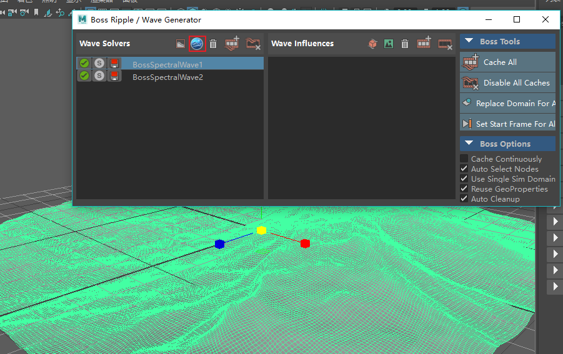Close the Boss Ripple/Wave Generator window
This screenshot has width=563, height=354.
pos(546,19)
